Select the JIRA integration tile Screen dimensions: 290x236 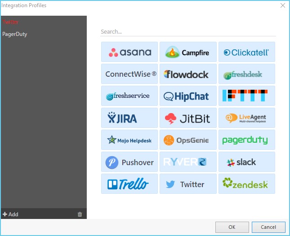click(x=129, y=118)
